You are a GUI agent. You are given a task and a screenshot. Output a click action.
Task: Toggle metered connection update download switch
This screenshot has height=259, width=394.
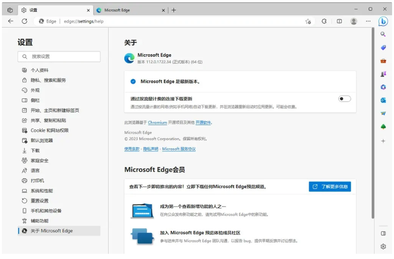(x=345, y=99)
